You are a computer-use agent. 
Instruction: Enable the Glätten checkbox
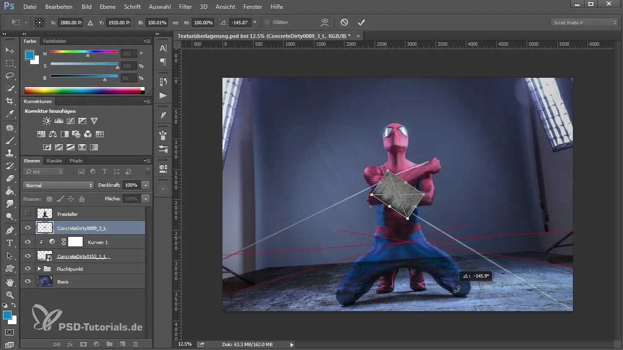tap(267, 22)
